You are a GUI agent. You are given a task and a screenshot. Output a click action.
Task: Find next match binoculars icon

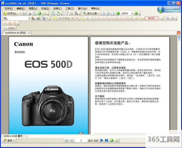[38, 18]
